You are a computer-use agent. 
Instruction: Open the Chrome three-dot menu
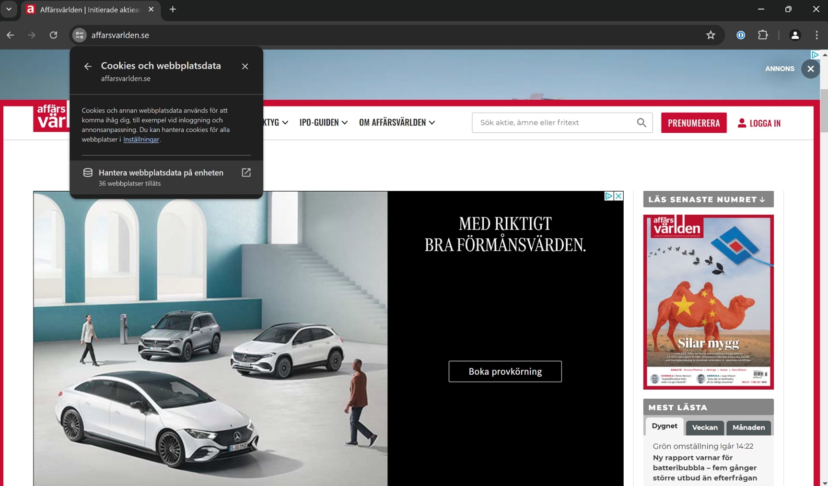[816, 35]
